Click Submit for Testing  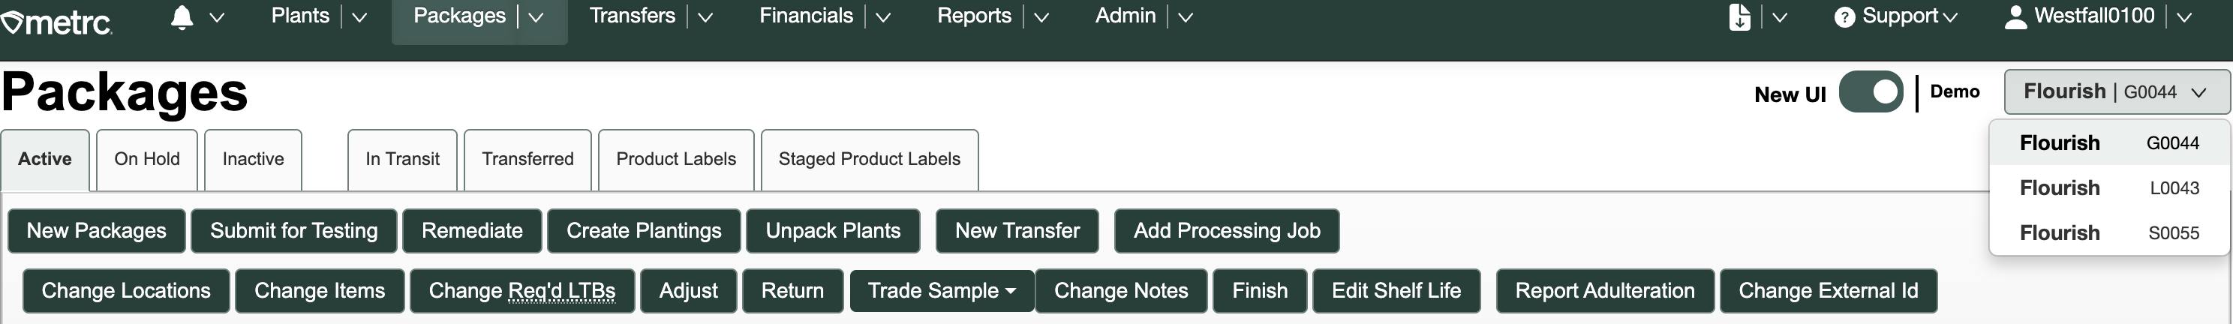(294, 231)
